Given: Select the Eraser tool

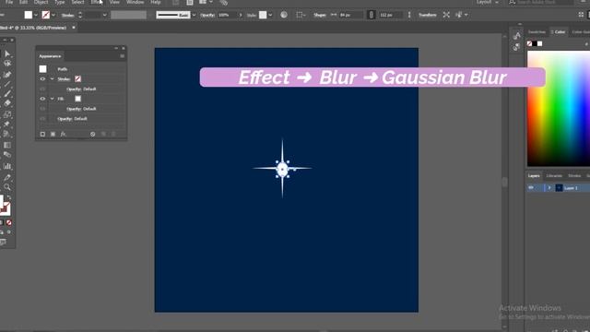Looking at the screenshot, I should pos(7,103).
